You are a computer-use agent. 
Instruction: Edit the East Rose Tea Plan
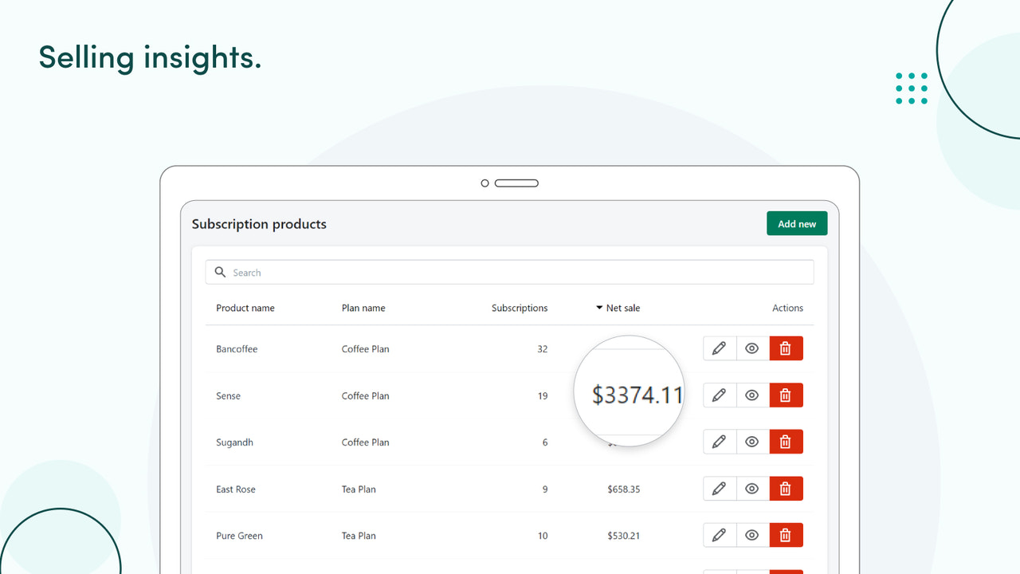coord(719,488)
